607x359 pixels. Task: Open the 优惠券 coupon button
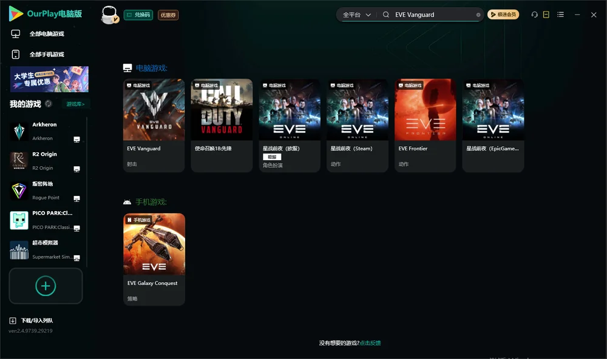168,15
